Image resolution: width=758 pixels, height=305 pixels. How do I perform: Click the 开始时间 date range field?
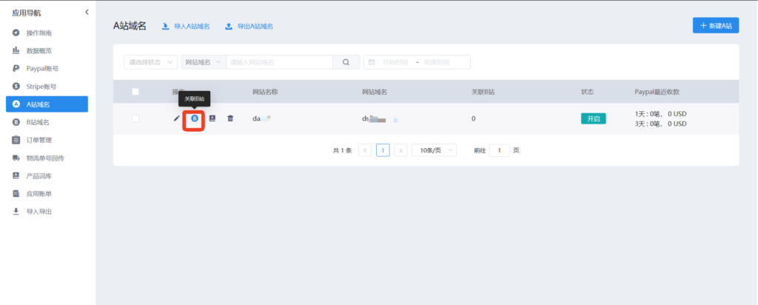[396, 62]
